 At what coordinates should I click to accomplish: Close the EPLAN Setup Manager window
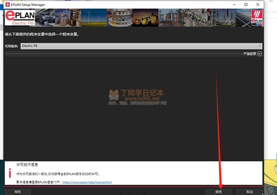coord(258,4)
